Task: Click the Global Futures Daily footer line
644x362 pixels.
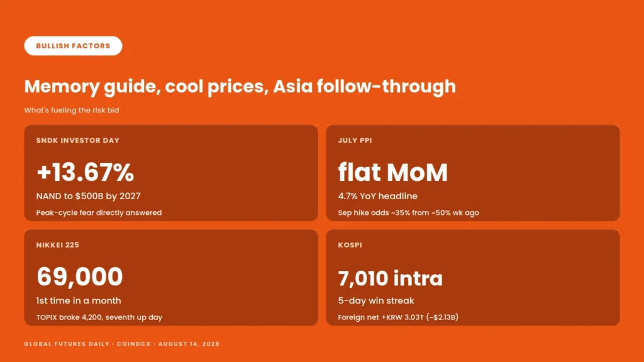Action: [121, 344]
